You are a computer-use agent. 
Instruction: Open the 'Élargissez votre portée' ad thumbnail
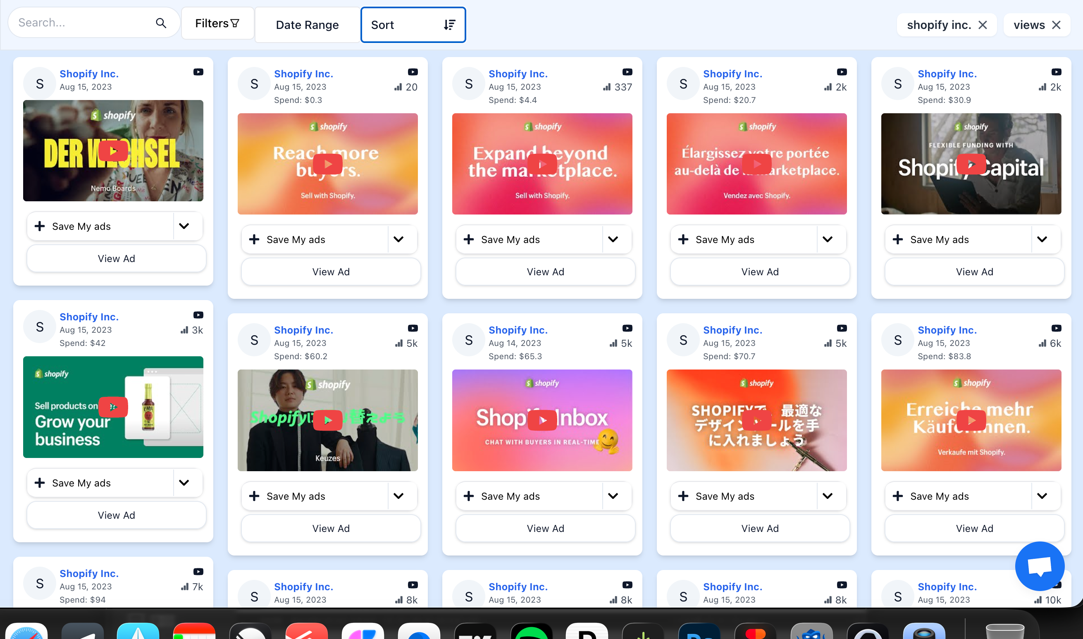(x=756, y=164)
